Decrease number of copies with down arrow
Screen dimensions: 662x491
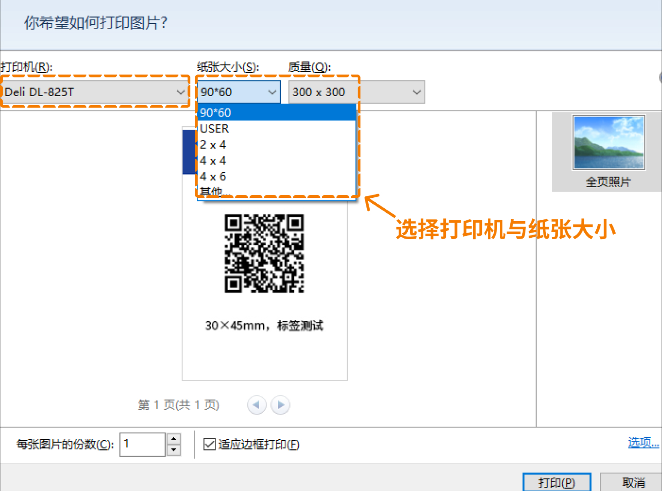click(x=174, y=450)
